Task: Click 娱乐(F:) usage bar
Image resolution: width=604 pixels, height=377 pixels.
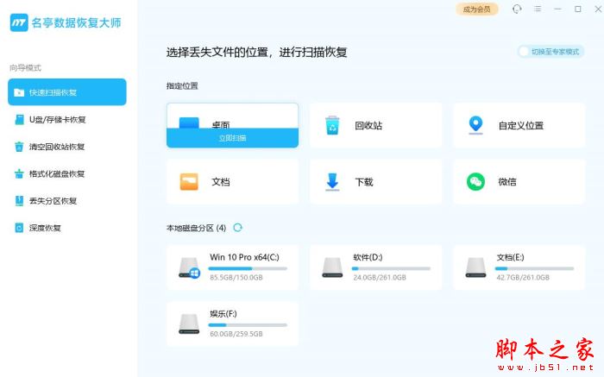Action: pos(249,325)
